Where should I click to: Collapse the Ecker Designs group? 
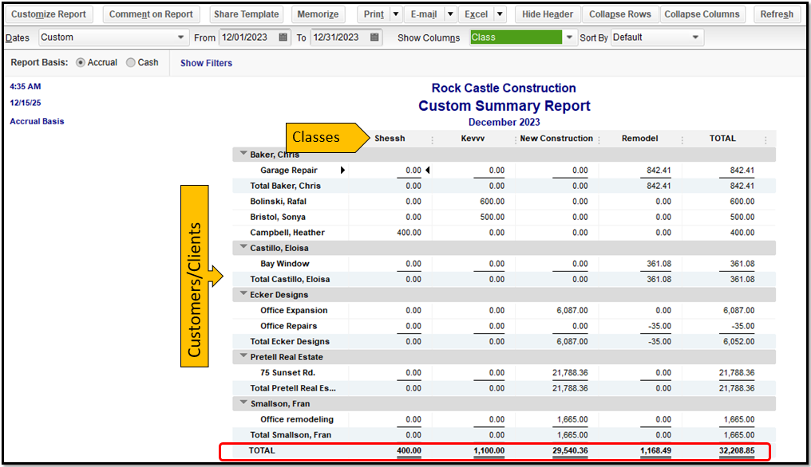242,295
